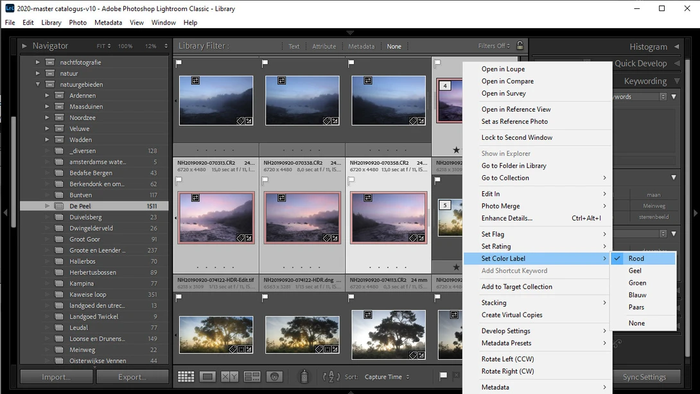This screenshot has width=700, height=394.
Task: Switch to Loupe view icon in toolbar
Action: (207, 377)
